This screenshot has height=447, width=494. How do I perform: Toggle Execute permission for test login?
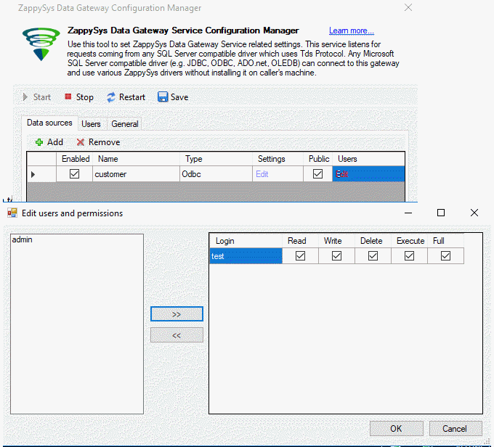pos(409,255)
